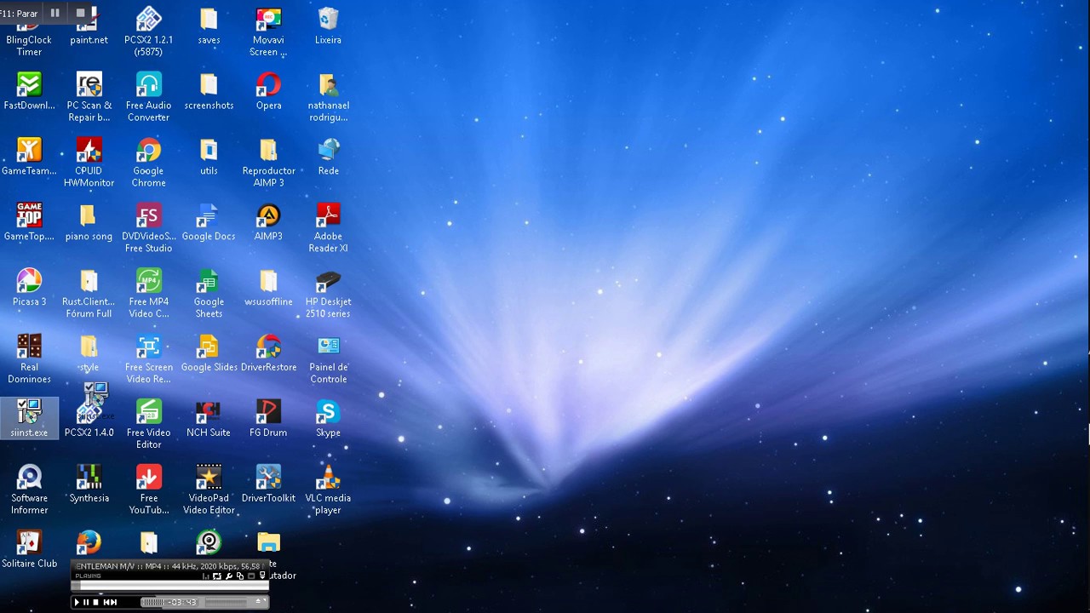Viewport: 1090px width, 613px height.
Task: Seek along the mini player progress bar
Action: 169,585
